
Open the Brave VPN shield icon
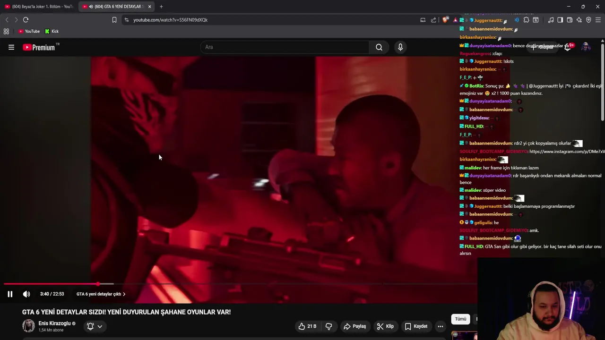[588, 20]
